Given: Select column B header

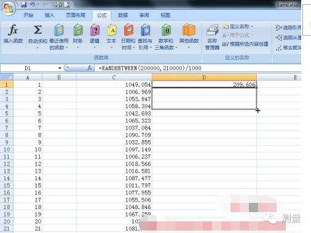Looking at the screenshot, I should [59, 77].
